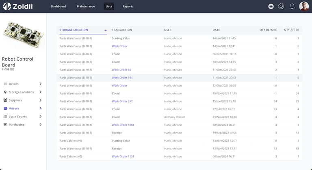This screenshot has width=312, height=170.
Task: Click date 15/Nov/2021 11:15
Action: tap(225, 93)
